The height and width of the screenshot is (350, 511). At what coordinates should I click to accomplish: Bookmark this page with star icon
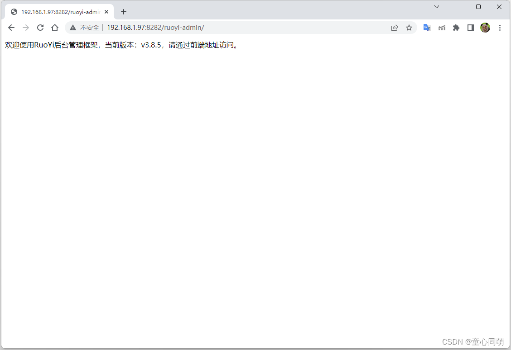(x=409, y=28)
